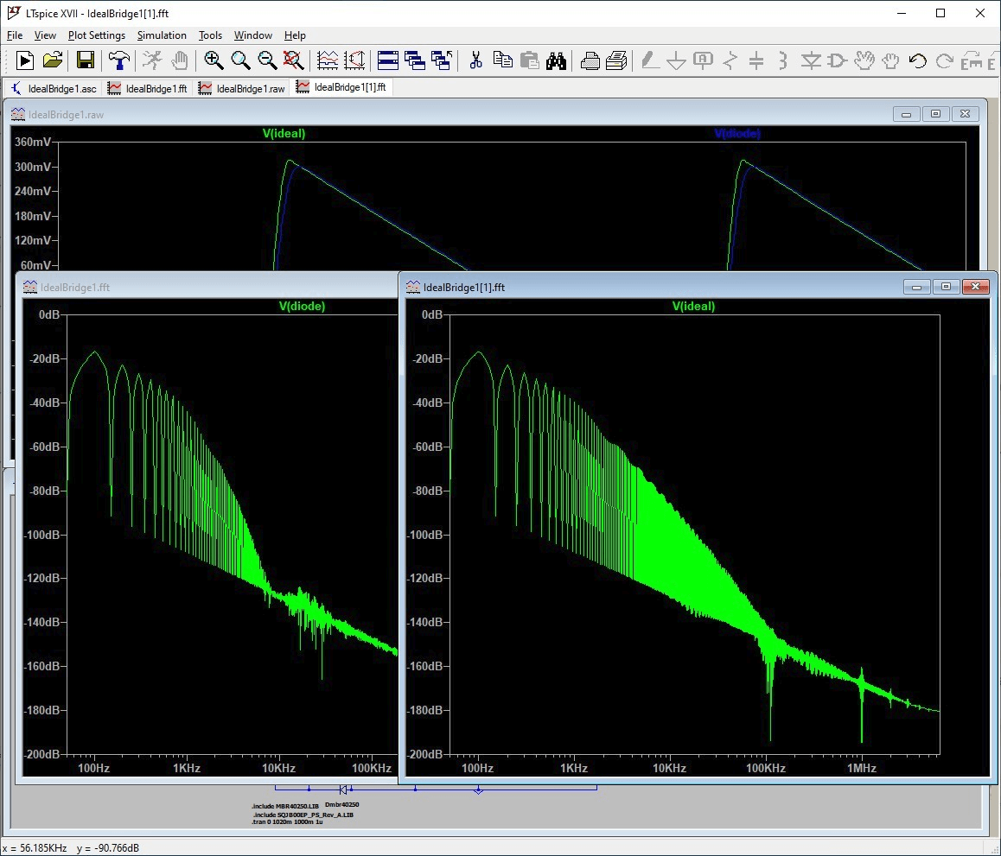1001x856 pixels.
Task: Open the Control Panel hammer icon
Action: [x=118, y=60]
